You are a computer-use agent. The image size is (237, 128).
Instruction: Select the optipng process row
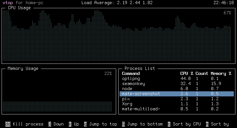[177, 79]
